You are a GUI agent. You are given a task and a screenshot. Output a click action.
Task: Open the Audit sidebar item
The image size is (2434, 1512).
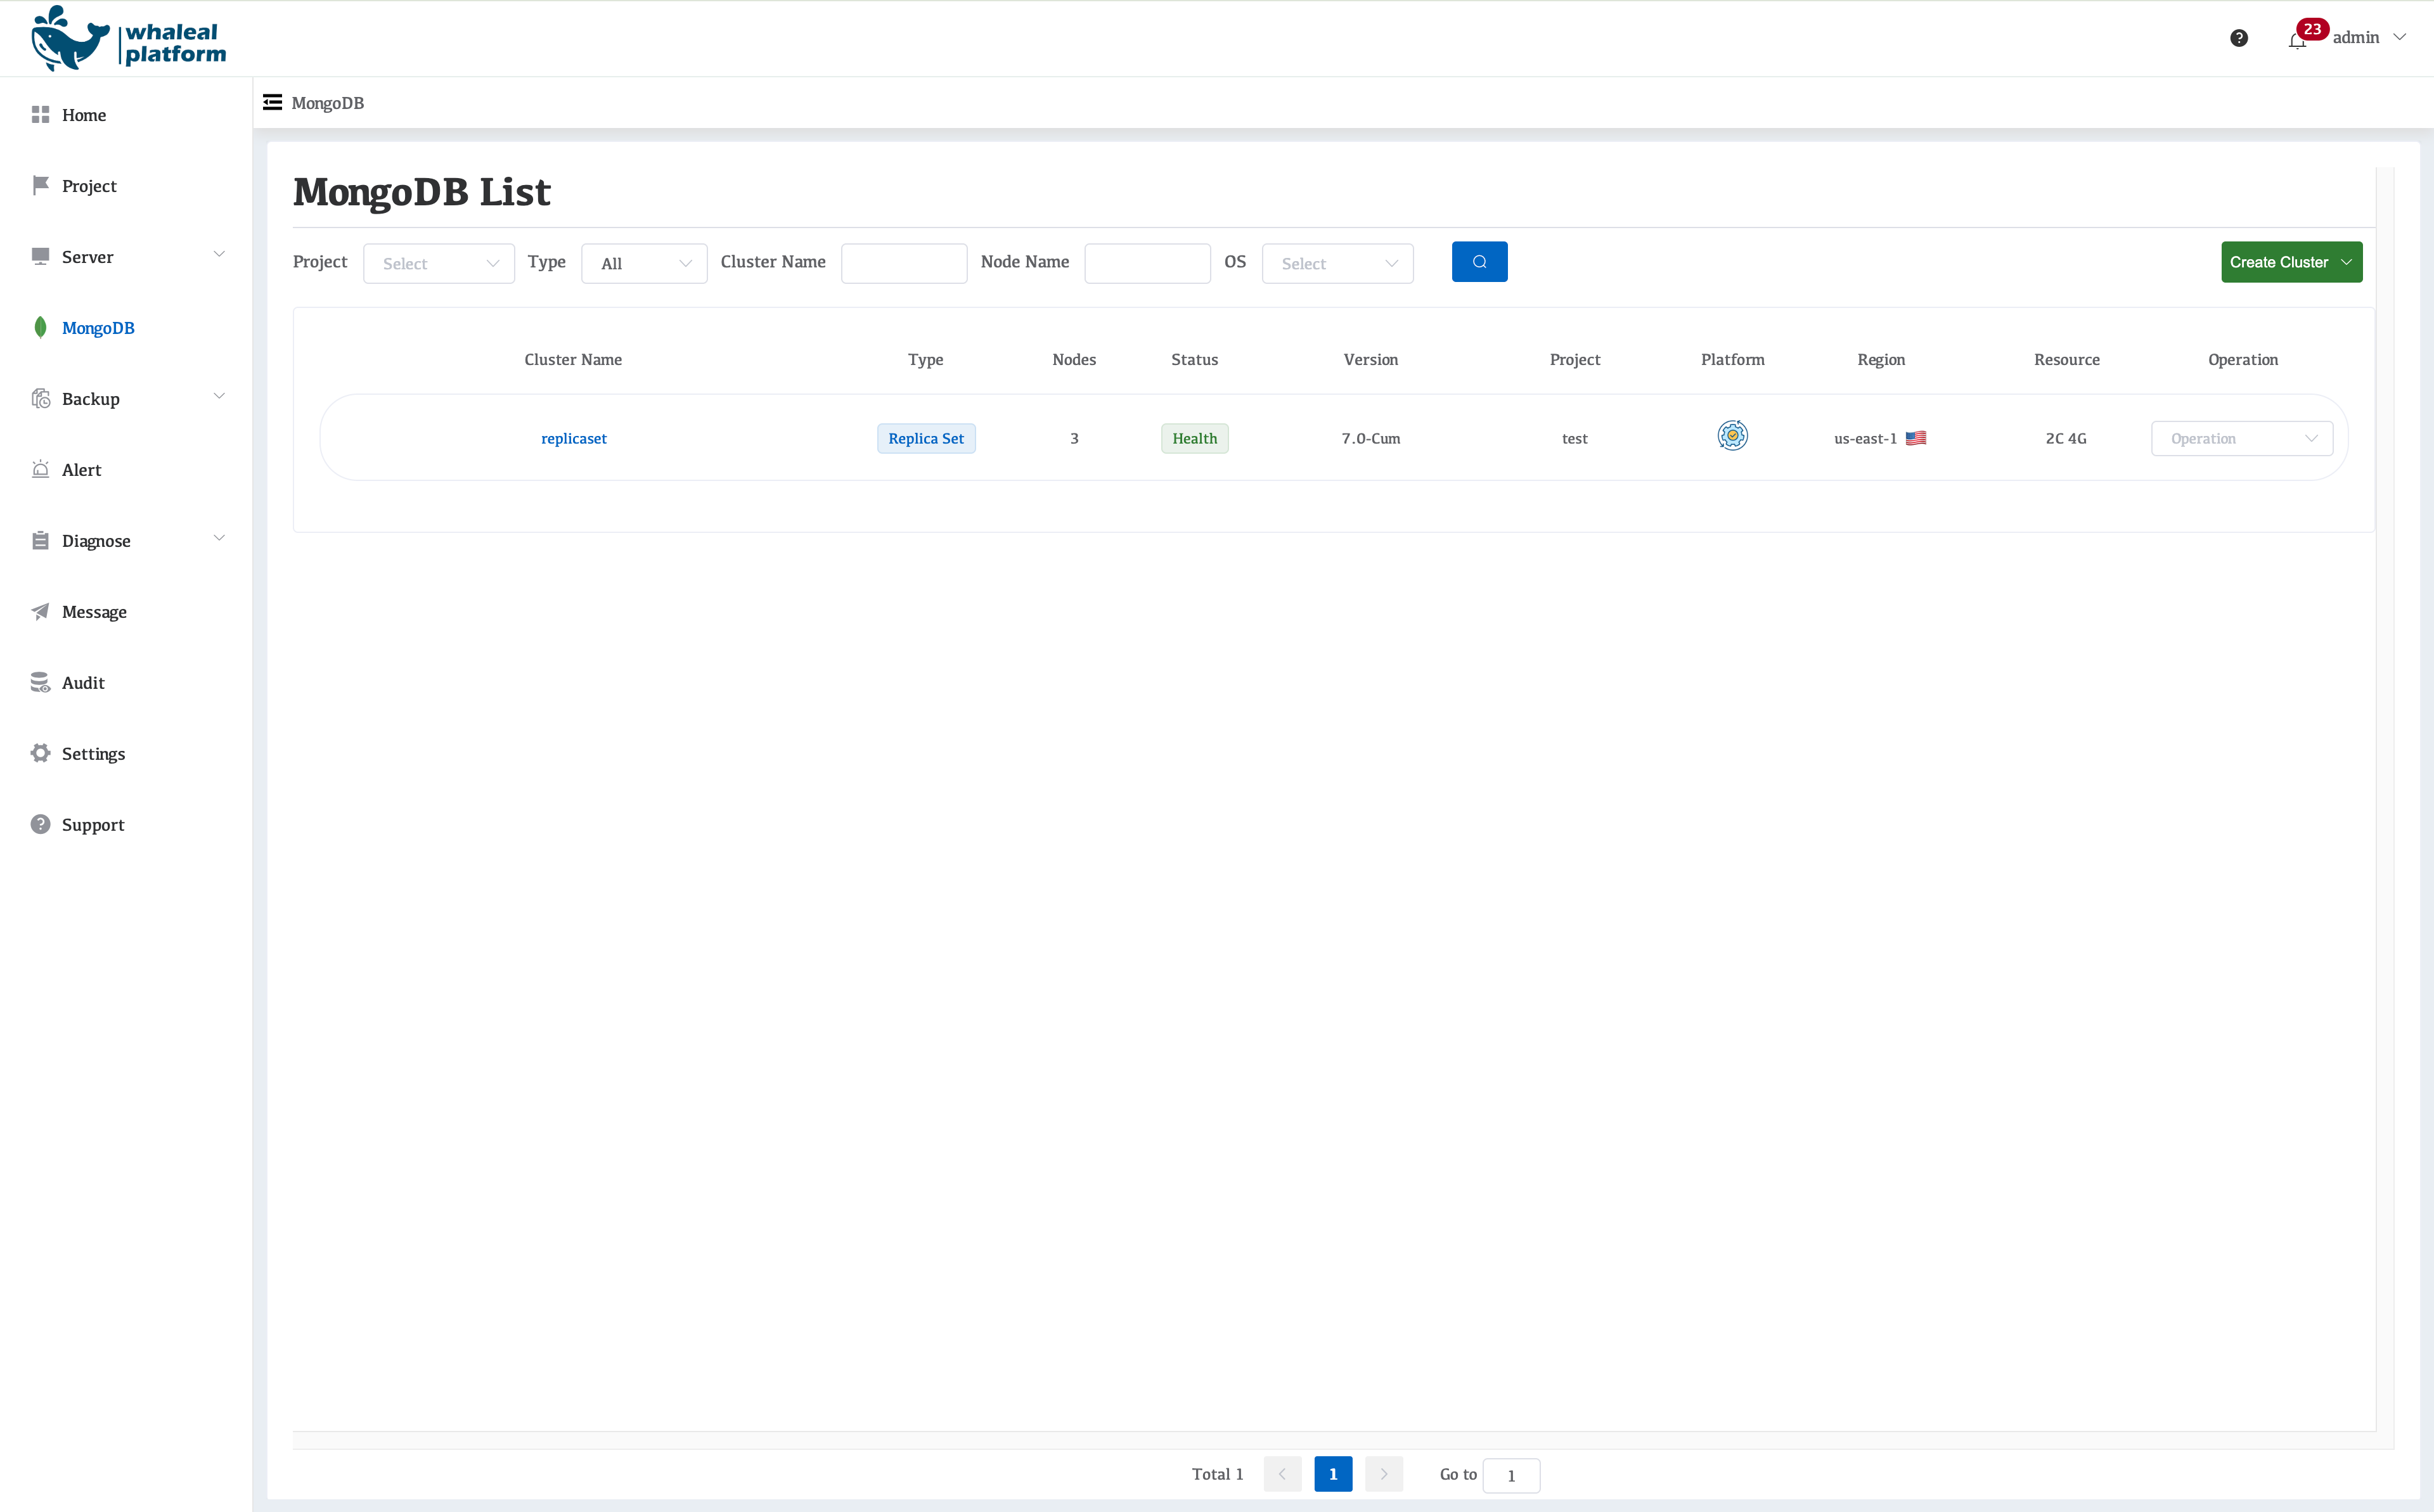coord(83,683)
